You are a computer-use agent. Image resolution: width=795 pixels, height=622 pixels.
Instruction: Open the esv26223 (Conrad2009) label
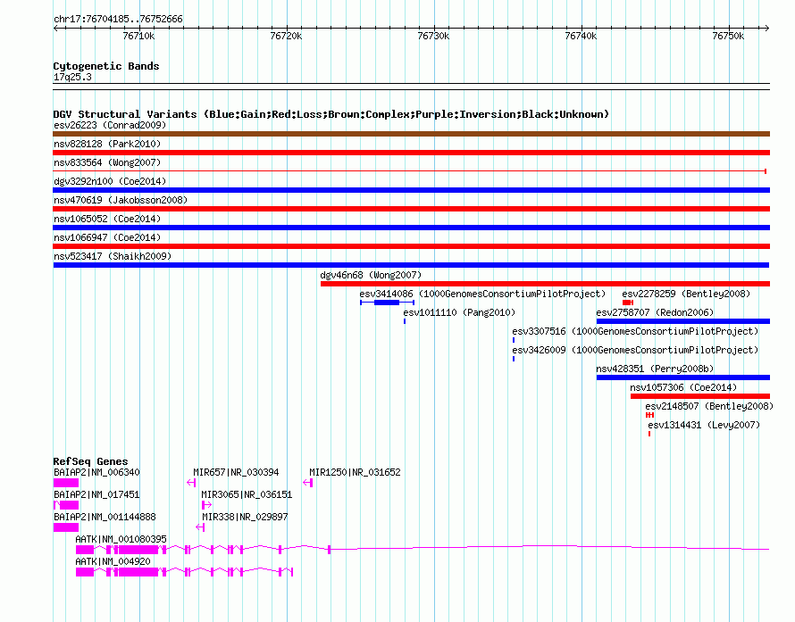[110, 125]
